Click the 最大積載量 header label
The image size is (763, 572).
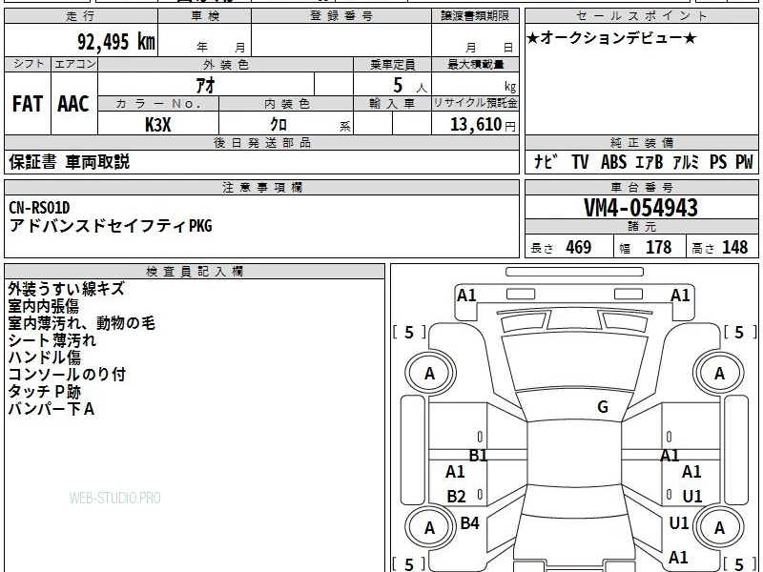(x=475, y=65)
